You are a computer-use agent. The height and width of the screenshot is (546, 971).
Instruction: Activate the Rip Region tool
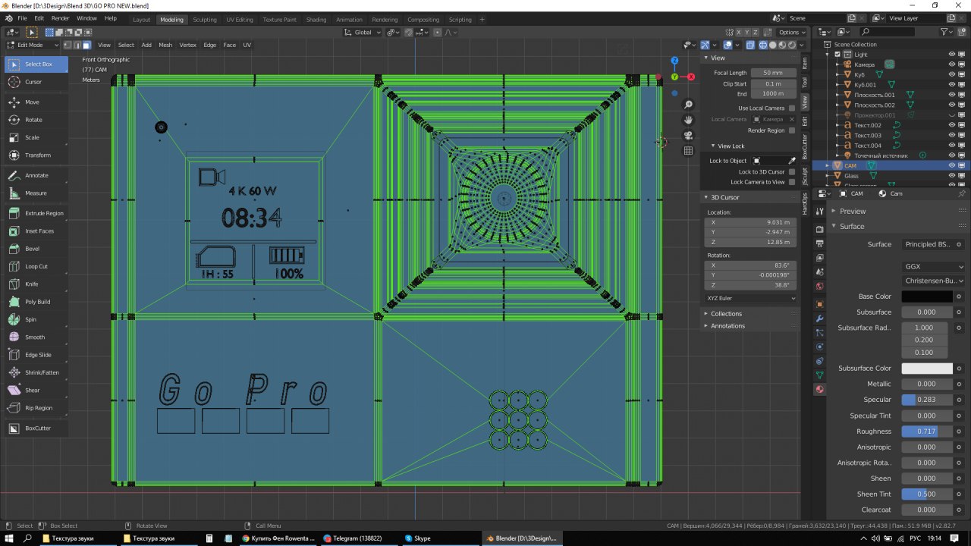tap(36, 408)
